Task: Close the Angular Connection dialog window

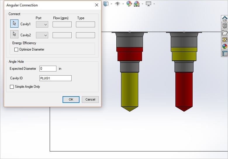Action: 97,5
